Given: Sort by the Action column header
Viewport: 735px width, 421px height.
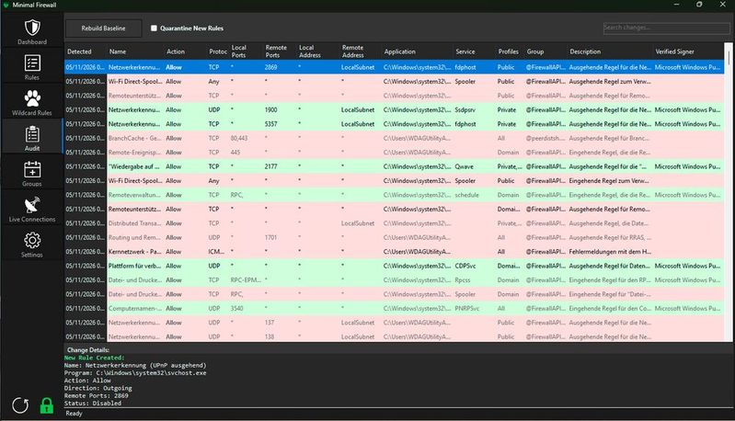Looking at the screenshot, I should click(176, 51).
